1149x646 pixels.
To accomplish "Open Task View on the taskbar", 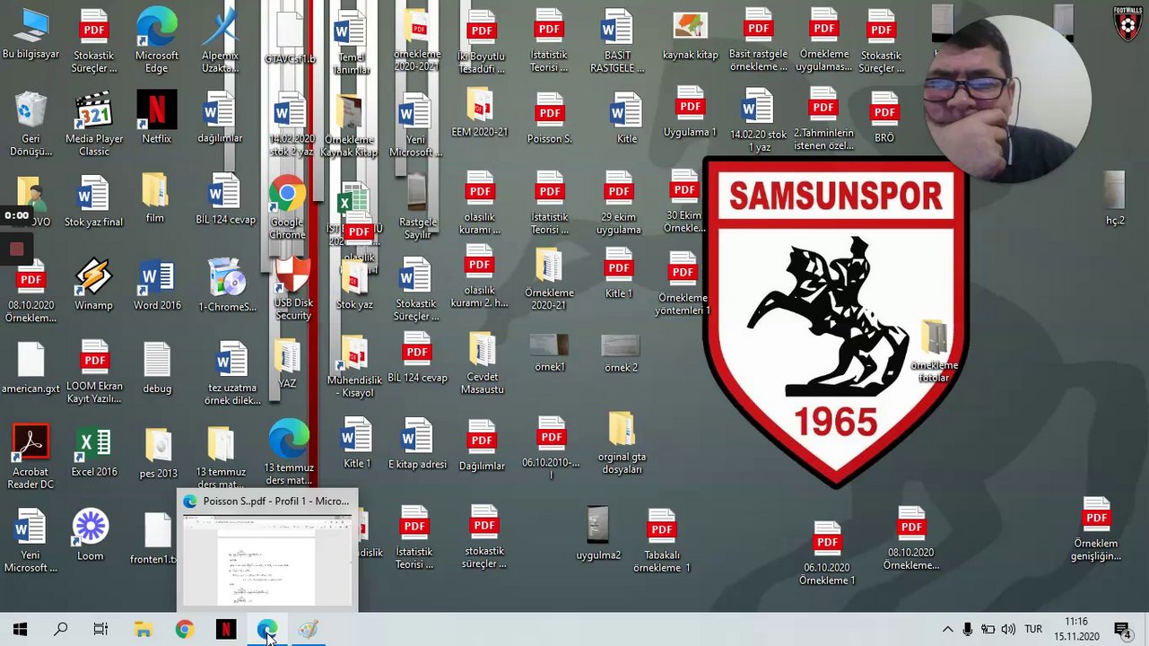I will tap(100, 630).
